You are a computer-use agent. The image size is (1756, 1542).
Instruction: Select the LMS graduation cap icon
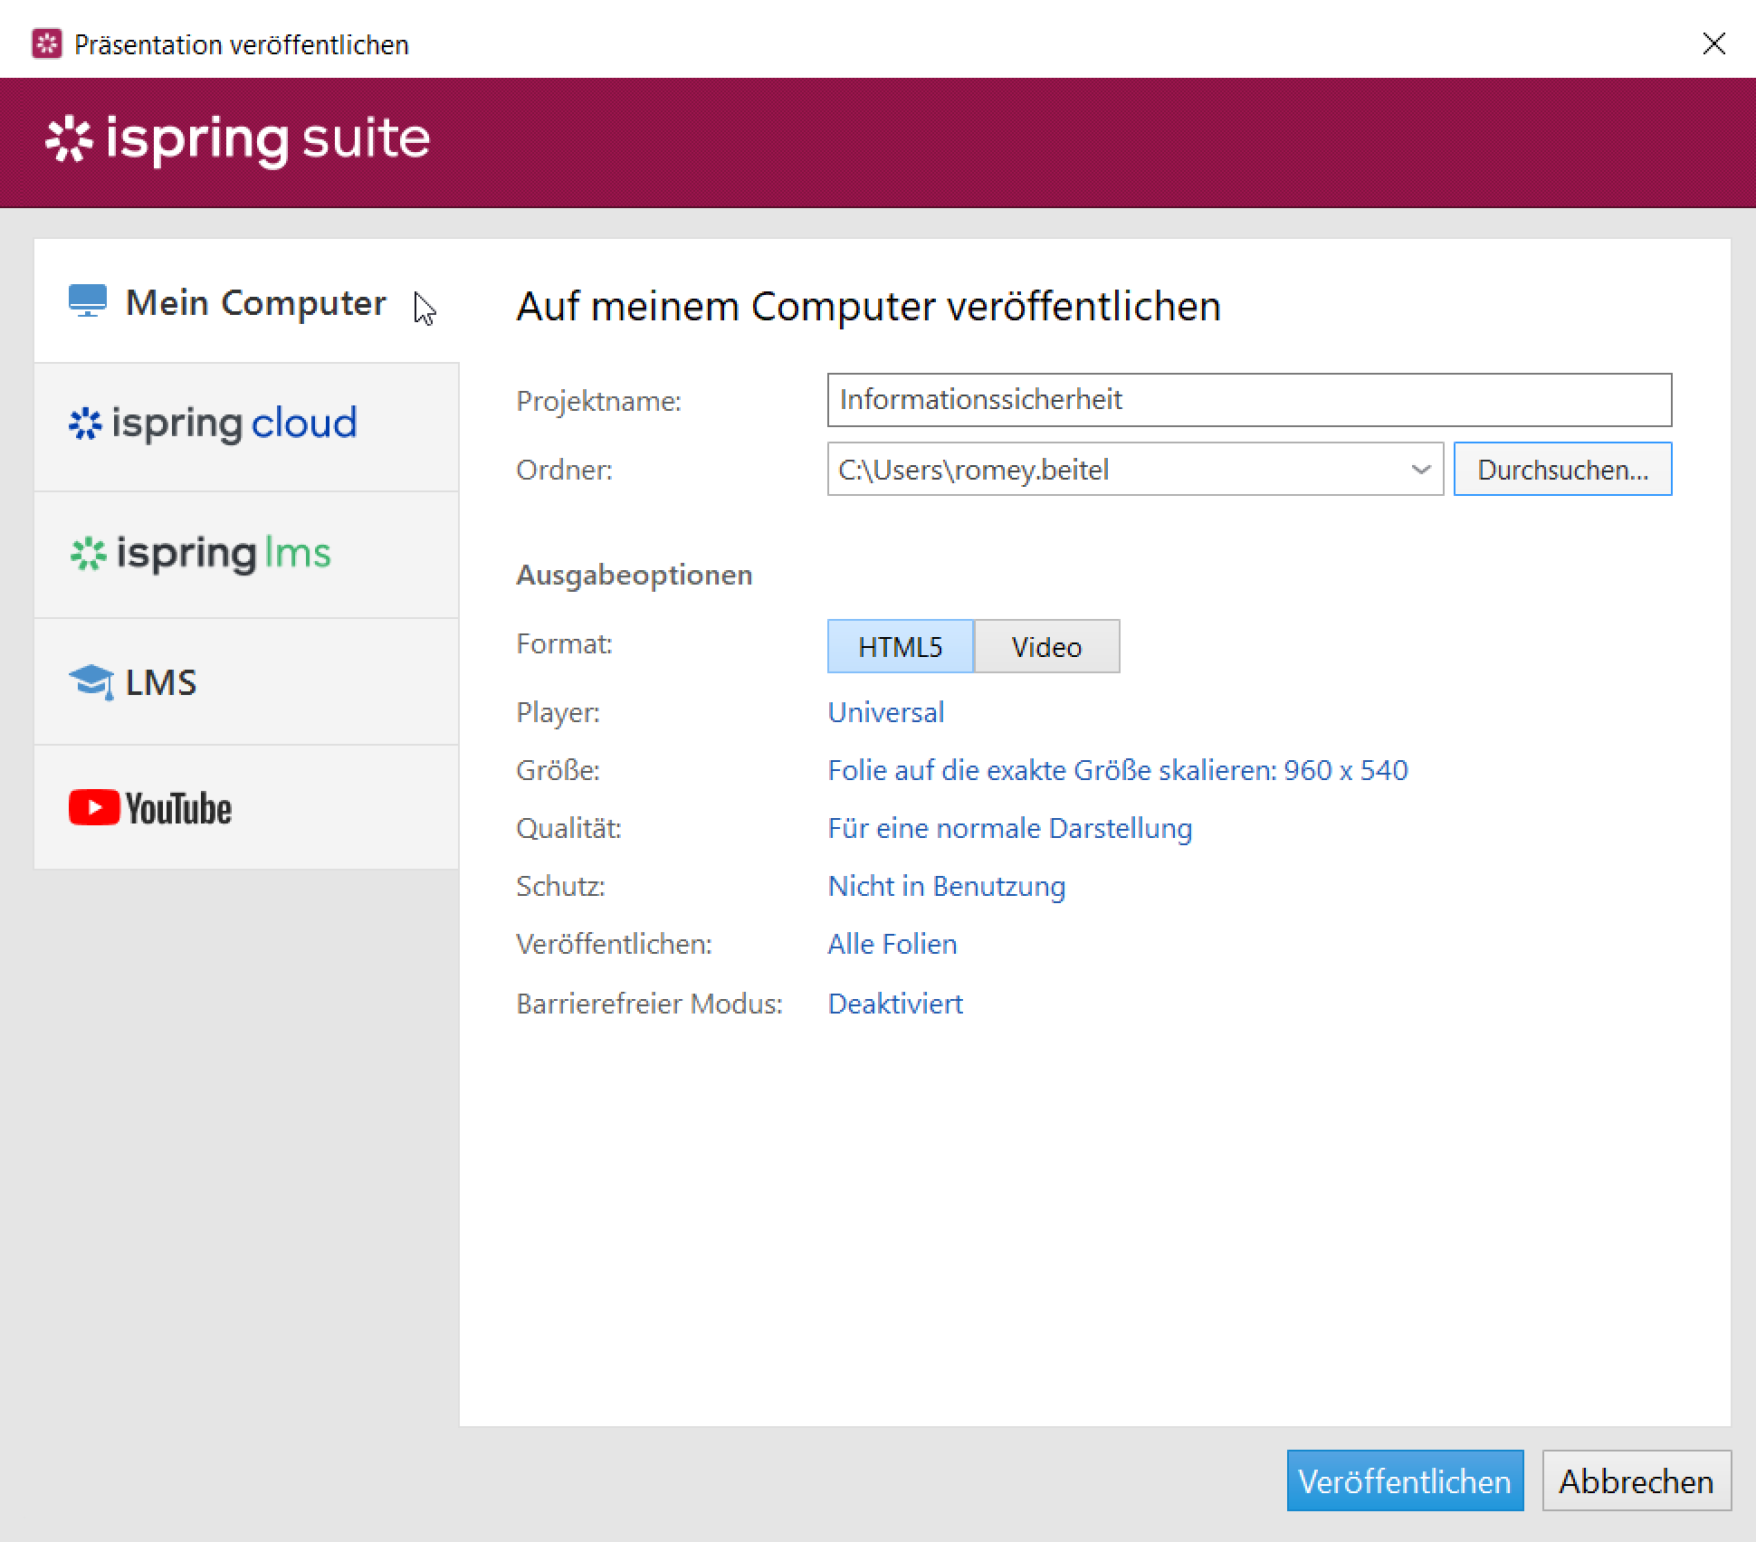point(91,682)
